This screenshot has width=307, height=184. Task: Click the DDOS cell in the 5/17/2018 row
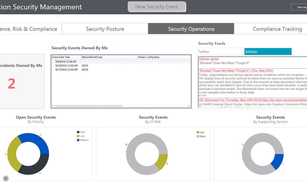pyautogui.click(x=85, y=70)
